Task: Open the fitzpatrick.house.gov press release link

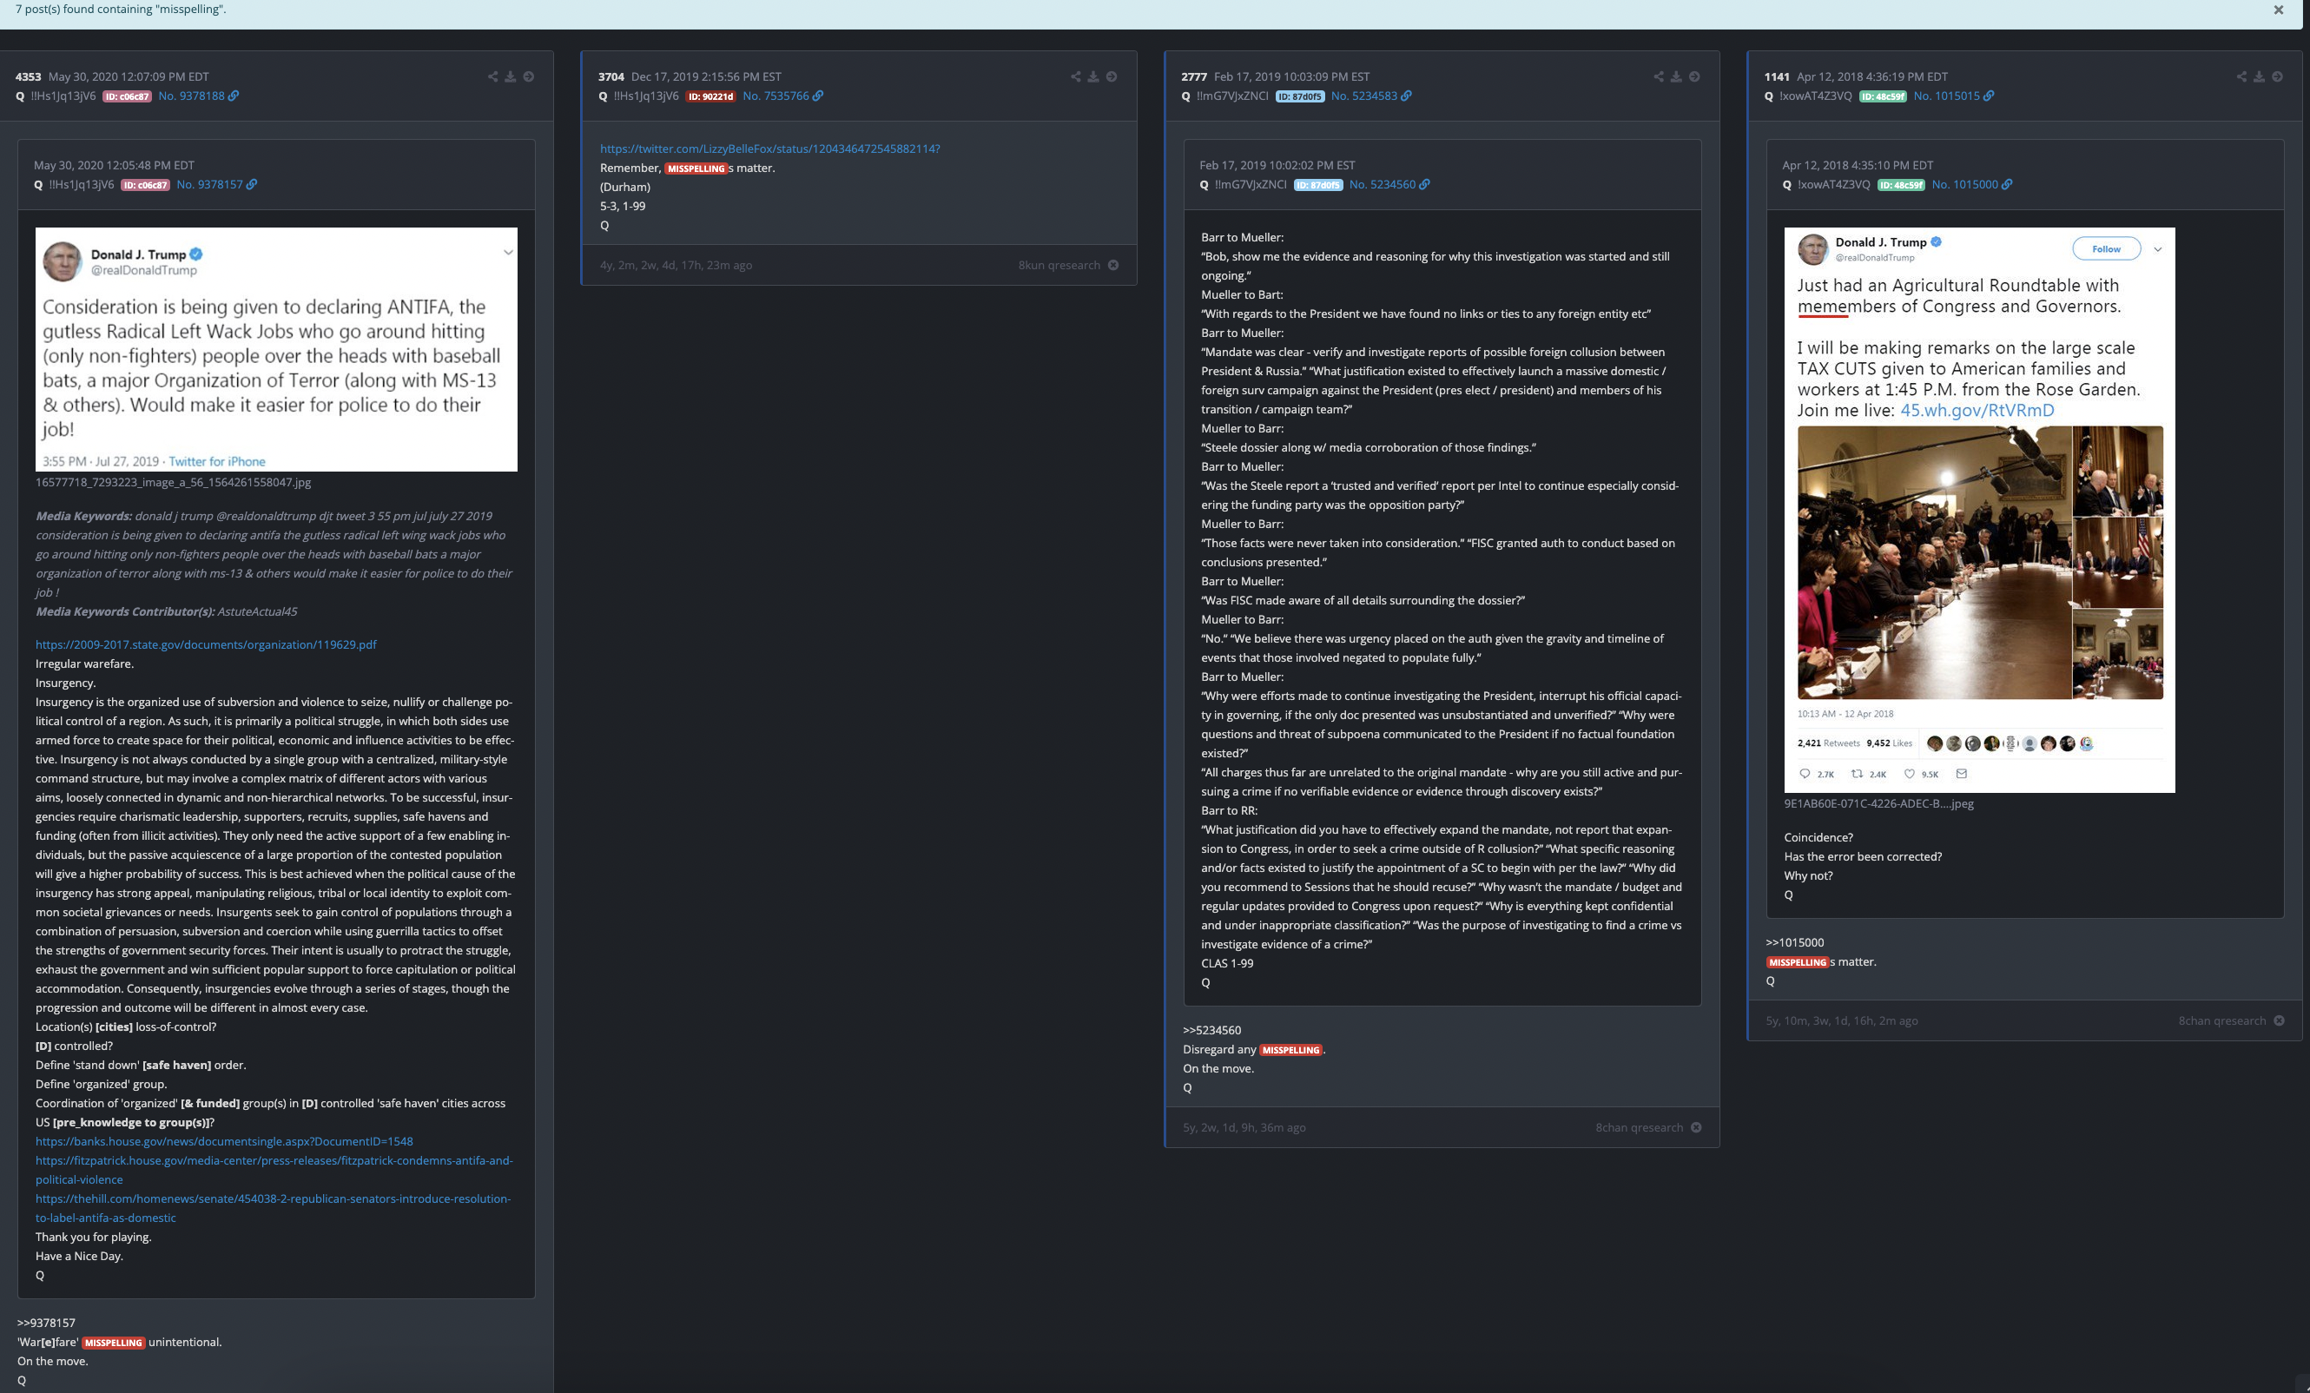Action: click(274, 1170)
